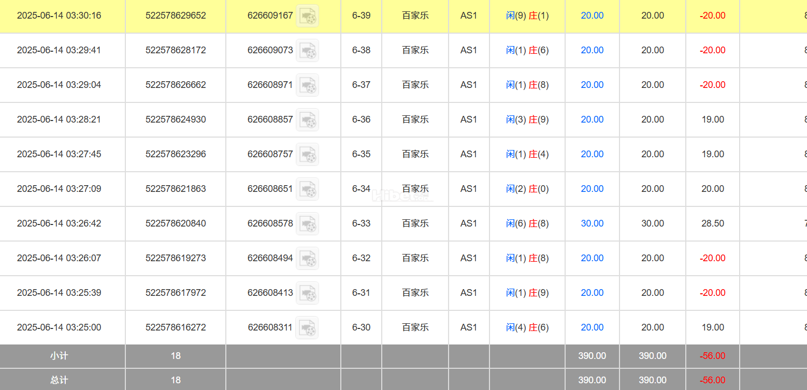Click video replay icon beside 626608494
This screenshot has width=807, height=390.
(307, 259)
